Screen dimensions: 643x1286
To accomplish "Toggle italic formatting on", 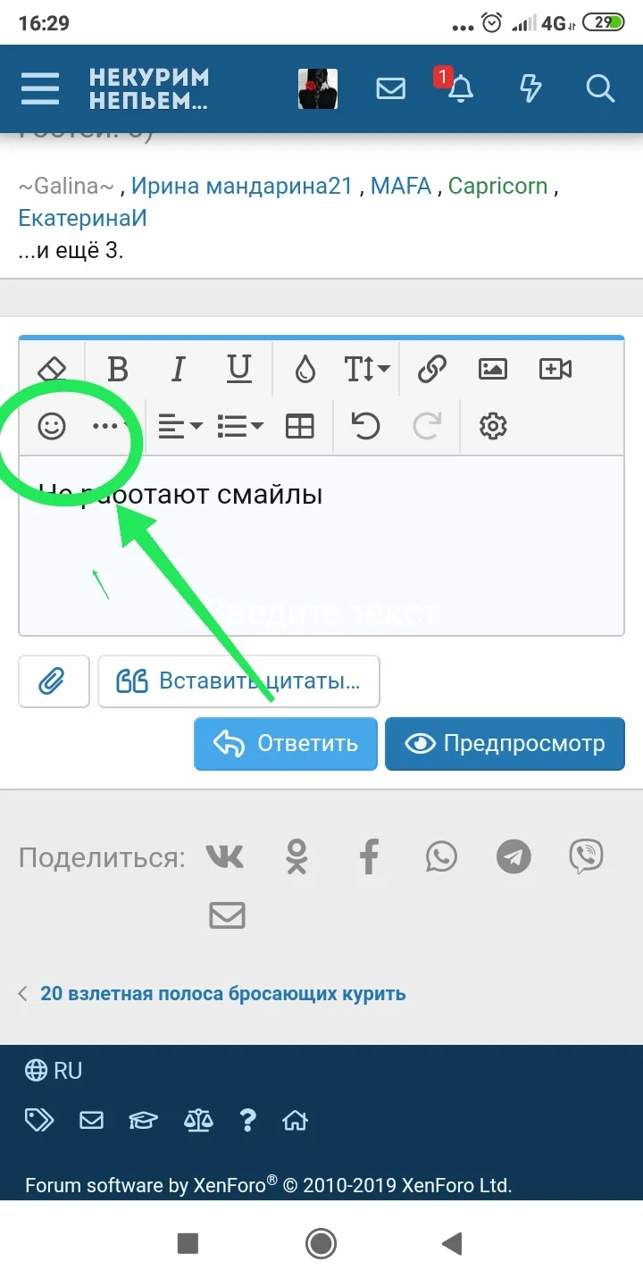I will click(178, 368).
